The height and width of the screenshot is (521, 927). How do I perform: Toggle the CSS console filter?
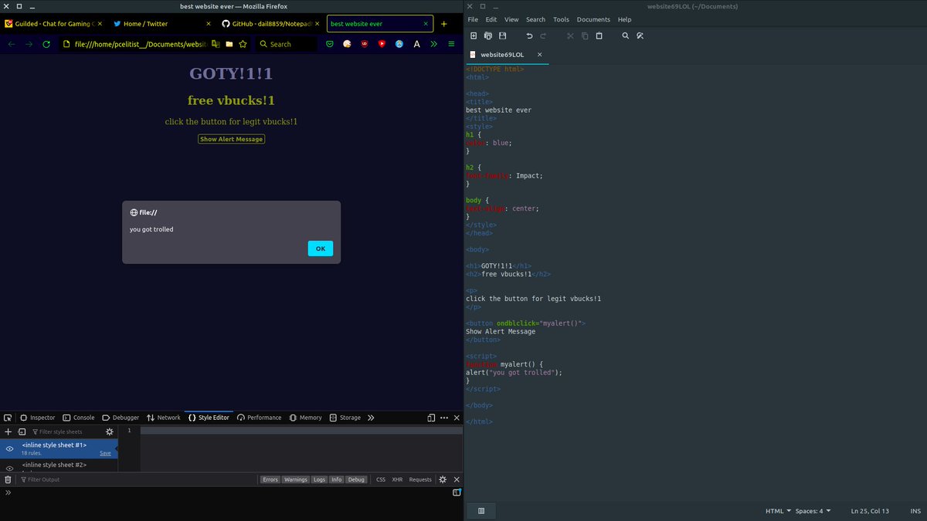click(381, 479)
